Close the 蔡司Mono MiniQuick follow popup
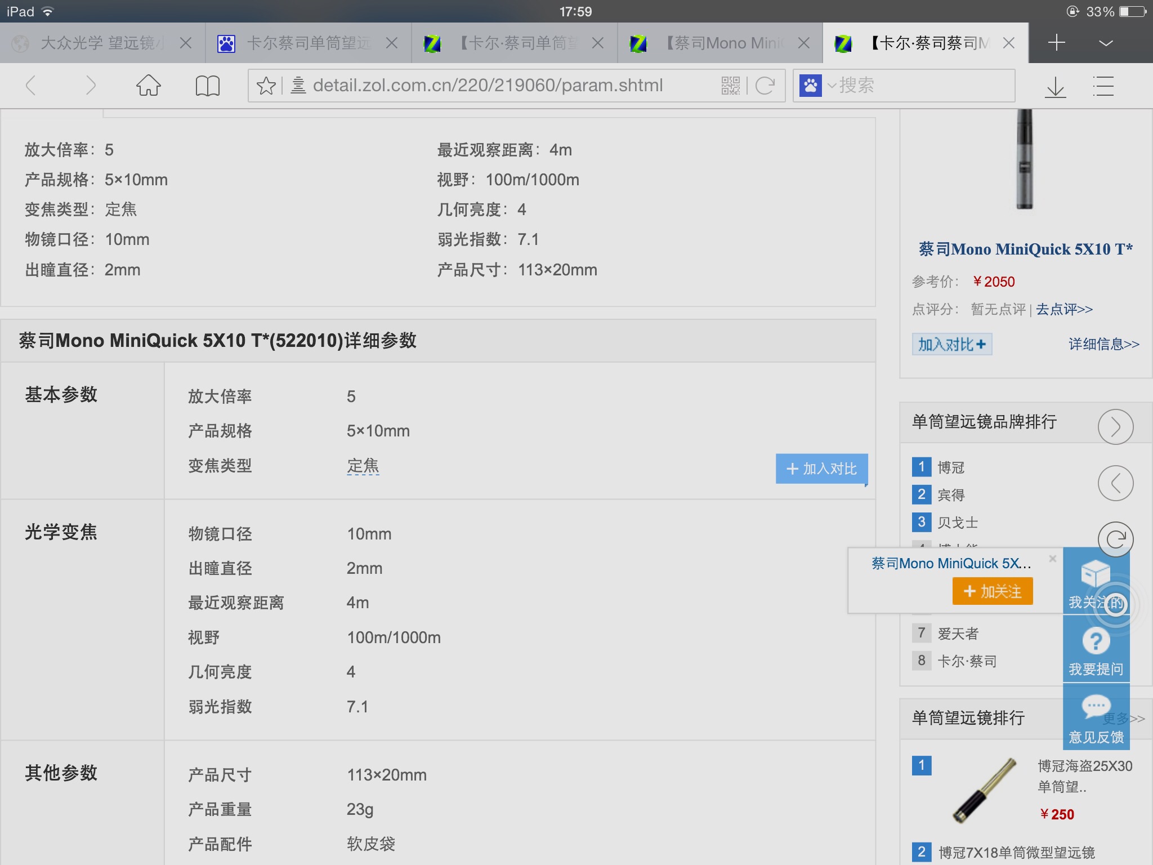1153x865 pixels. coord(1053,559)
